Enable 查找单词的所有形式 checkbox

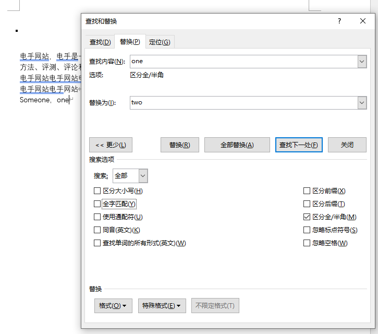click(97, 243)
